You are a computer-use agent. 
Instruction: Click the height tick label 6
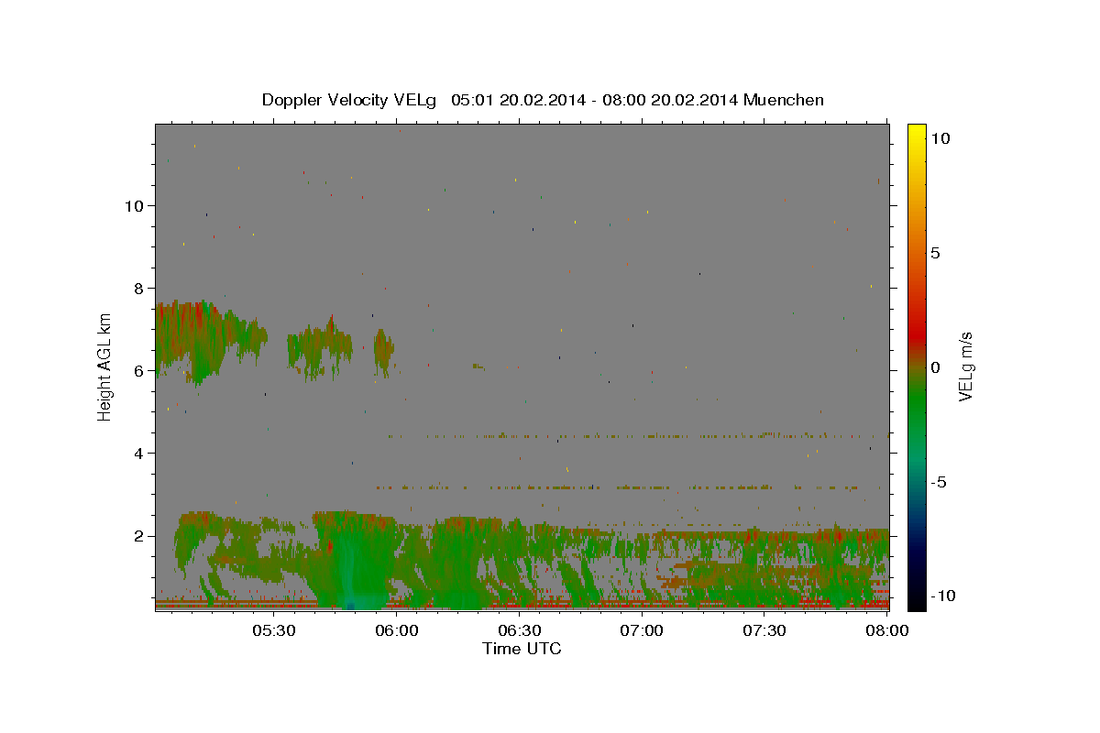pyautogui.click(x=137, y=370)
